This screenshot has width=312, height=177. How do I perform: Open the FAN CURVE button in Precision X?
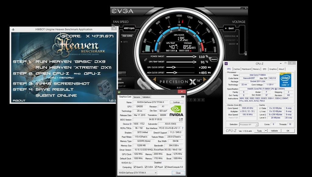pyautogui.click(x=127, y=36)
